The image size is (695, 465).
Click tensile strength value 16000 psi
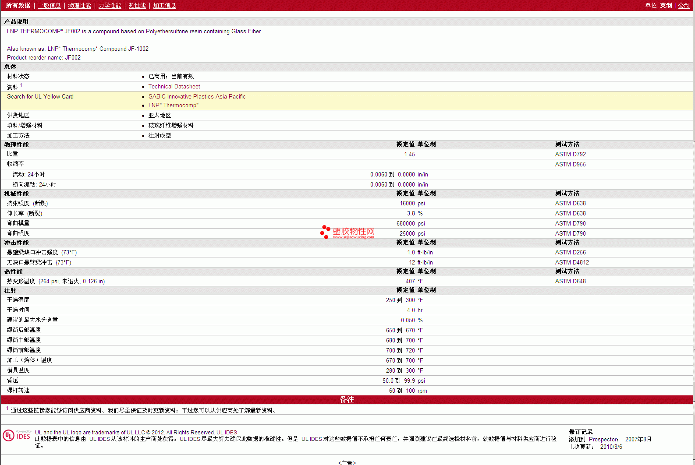(412, 203)
